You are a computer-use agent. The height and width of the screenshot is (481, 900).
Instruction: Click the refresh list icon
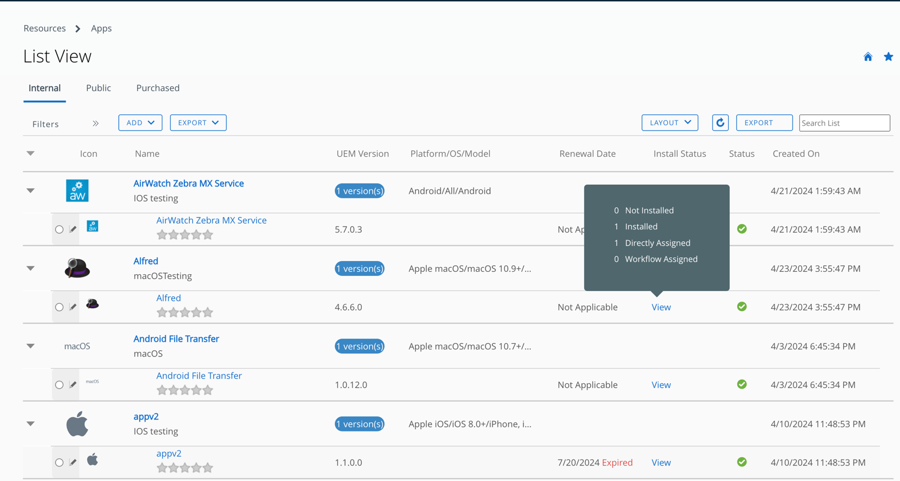click(x=720, y=123)
